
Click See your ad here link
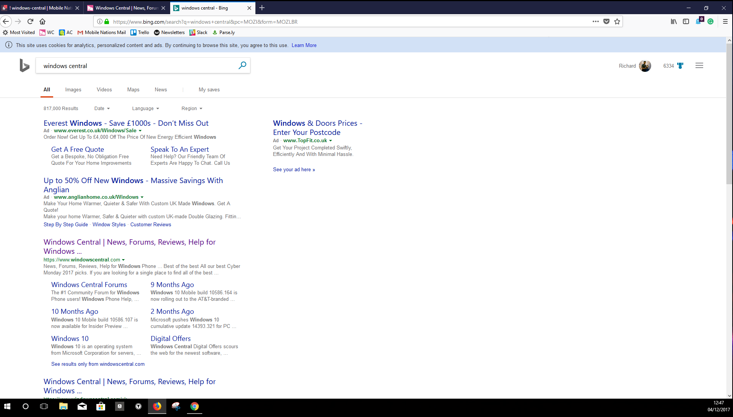(x=294, y=169)
